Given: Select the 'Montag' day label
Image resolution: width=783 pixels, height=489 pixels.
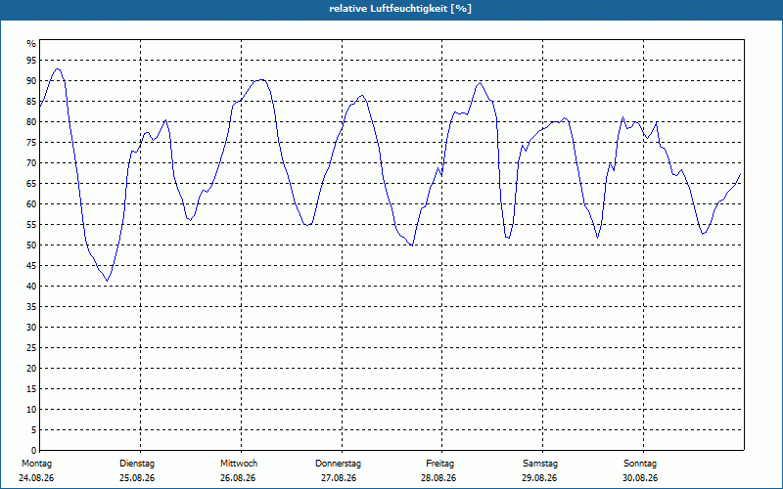Looking at the screenshot, I should [x=36, y=464].
